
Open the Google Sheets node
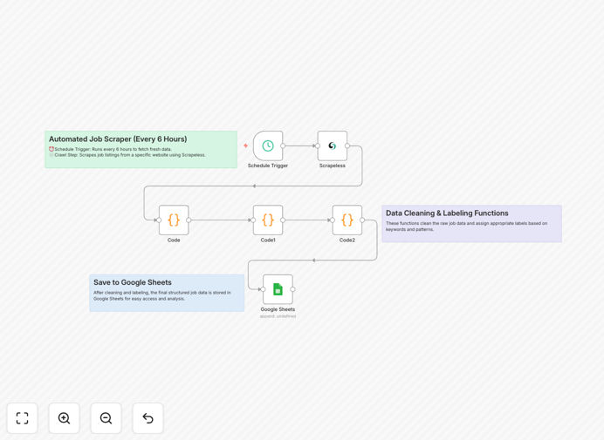(x=278, y=289)
